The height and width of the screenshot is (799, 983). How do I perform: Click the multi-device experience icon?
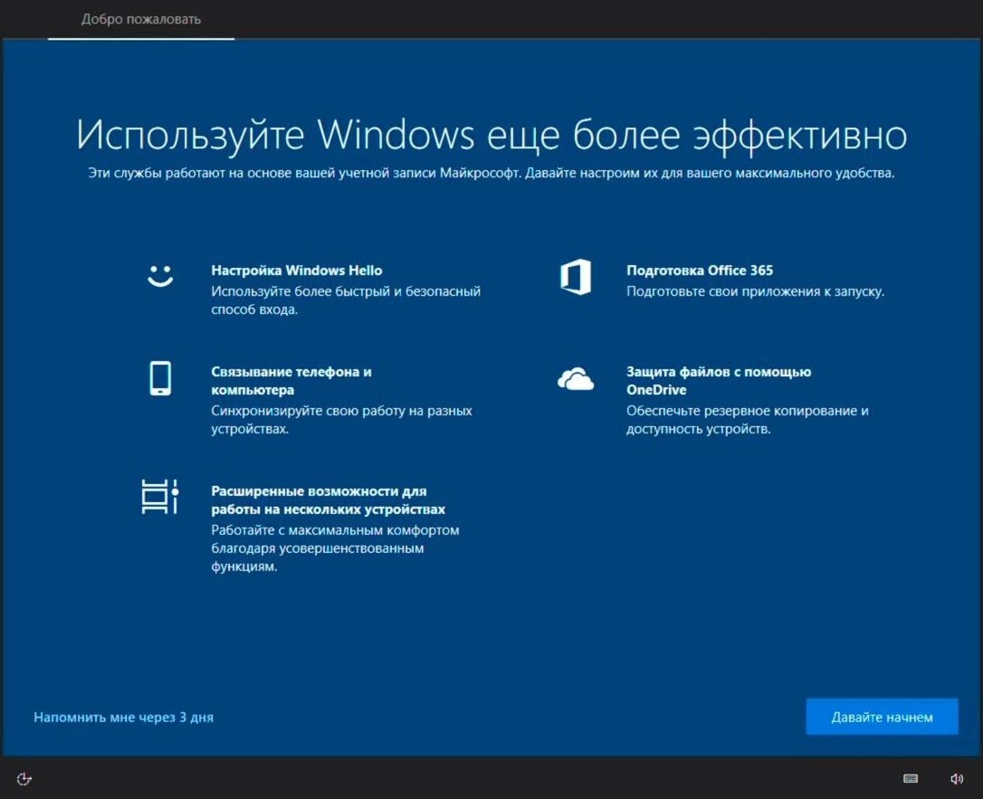[x=160, y=496]
